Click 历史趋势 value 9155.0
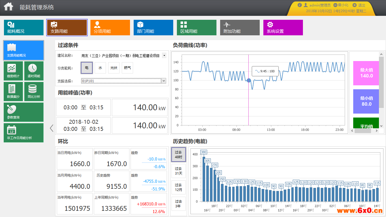 tap(117, 186)
